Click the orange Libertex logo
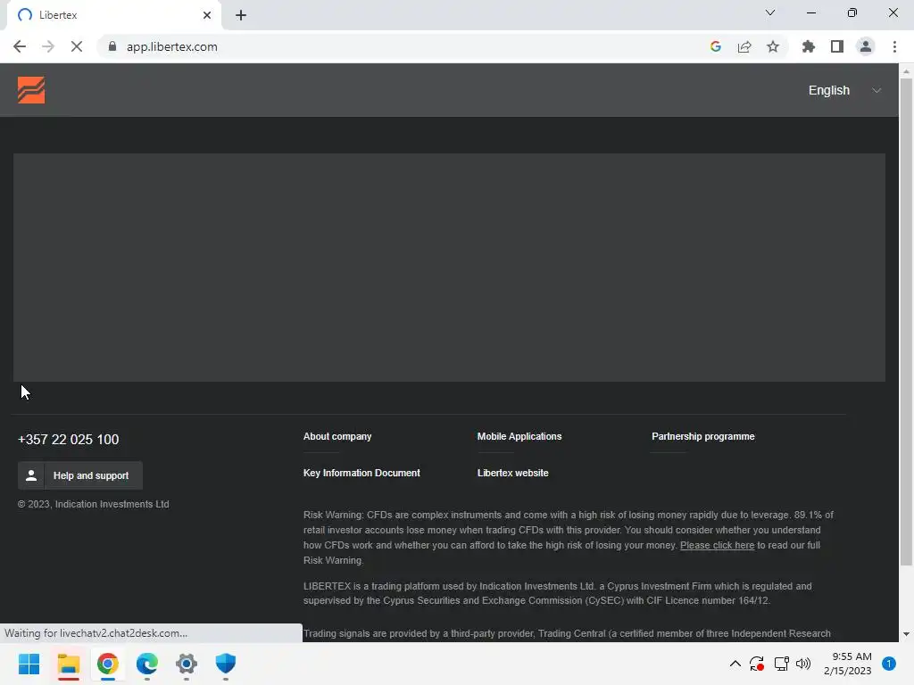Image resolution: width=914 pixels, height=685 pixels. (31, 90)
